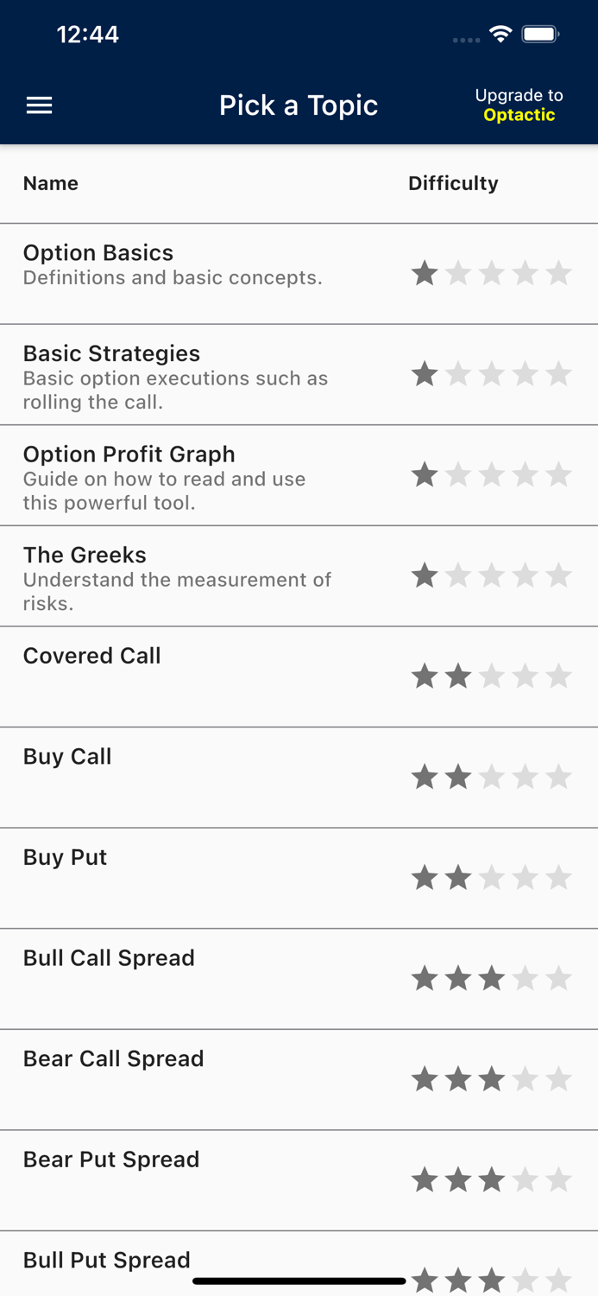
Task: Sort topics by the Name column header
Action: (50, 183)
